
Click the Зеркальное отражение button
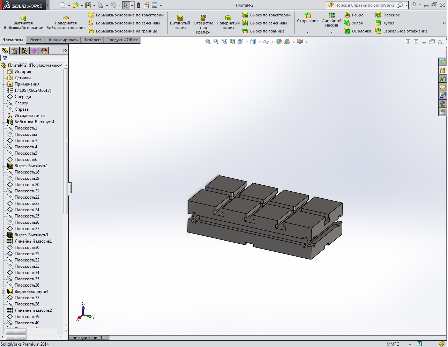402,31
